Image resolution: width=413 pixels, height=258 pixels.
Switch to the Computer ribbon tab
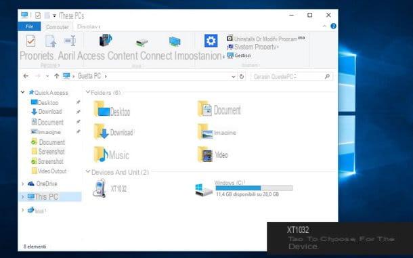pyautogui.click(x=57, y=27)
